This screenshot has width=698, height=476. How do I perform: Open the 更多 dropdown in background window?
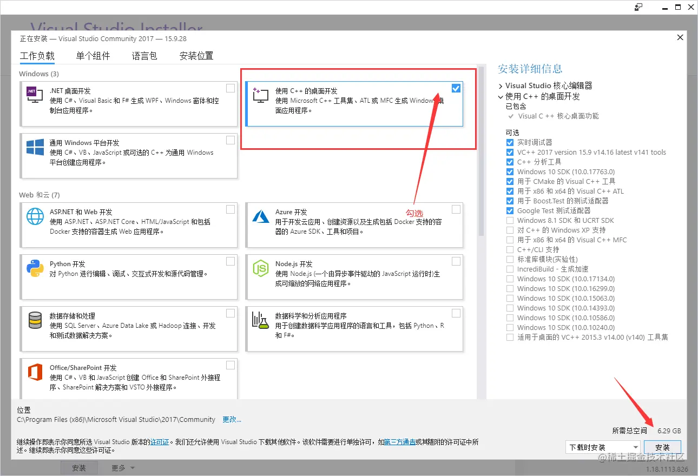coord(123,468)
